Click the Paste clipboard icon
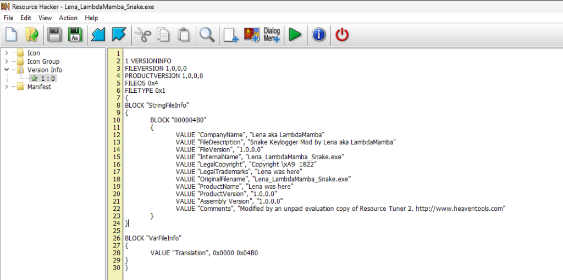The image size is (563, 280). click(184, 35)
